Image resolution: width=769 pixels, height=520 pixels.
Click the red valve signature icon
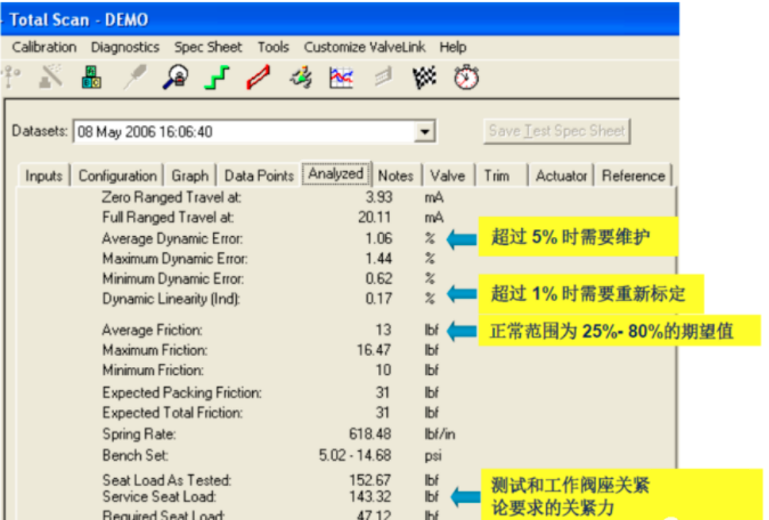(258, 78)
